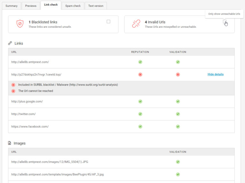Switch to the Text version tab

pos(96,6)
